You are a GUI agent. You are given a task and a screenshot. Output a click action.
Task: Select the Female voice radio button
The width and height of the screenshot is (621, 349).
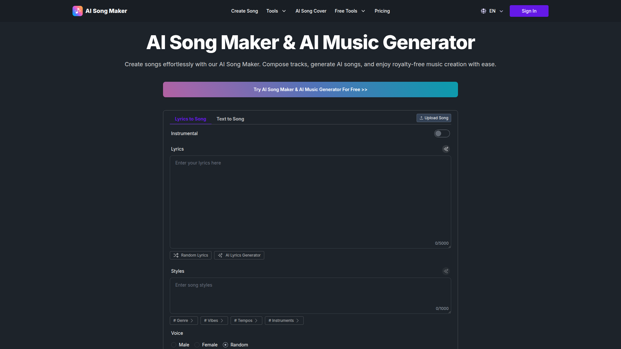coord(197,345)
